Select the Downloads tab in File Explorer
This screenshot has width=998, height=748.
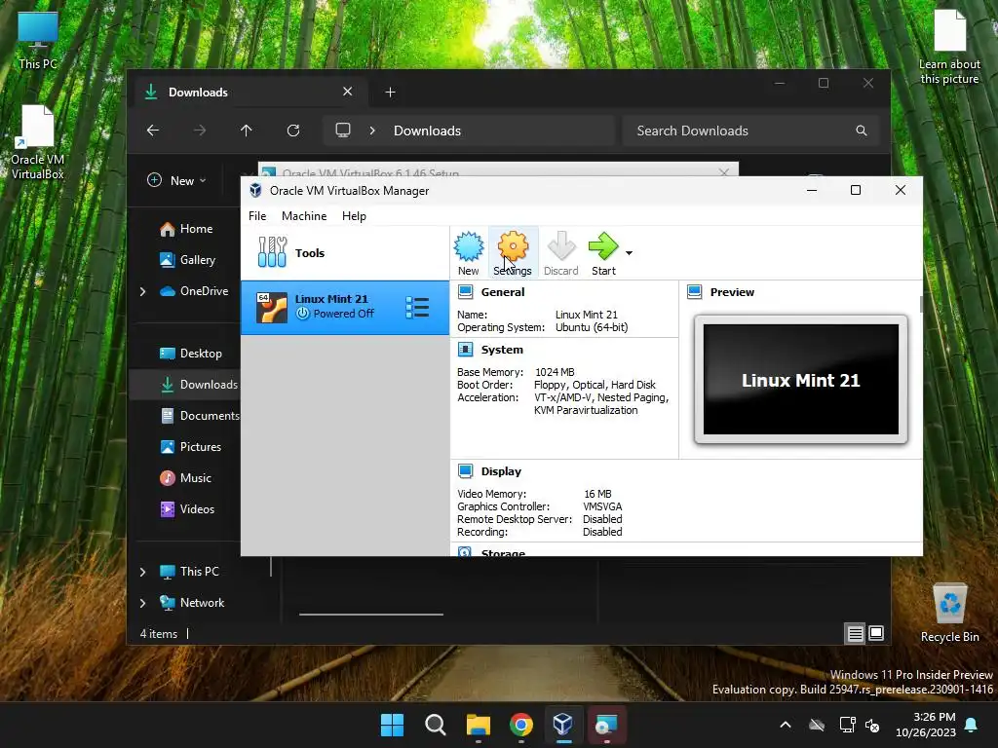[249, 93]
